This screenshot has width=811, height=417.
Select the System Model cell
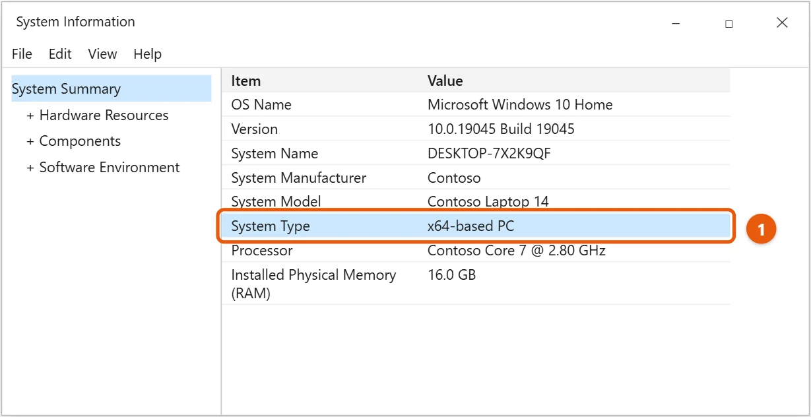(x=276, y=201)
